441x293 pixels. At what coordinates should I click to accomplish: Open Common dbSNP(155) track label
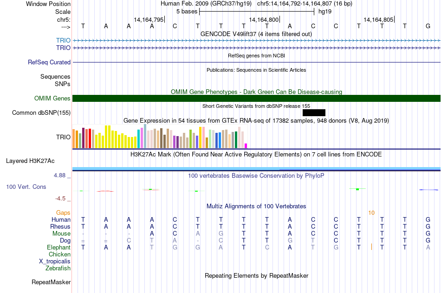(41, 113)
